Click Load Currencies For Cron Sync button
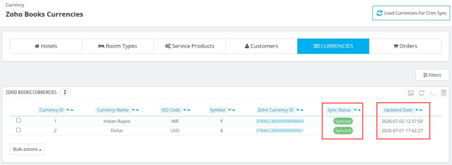 click(411, 13)
